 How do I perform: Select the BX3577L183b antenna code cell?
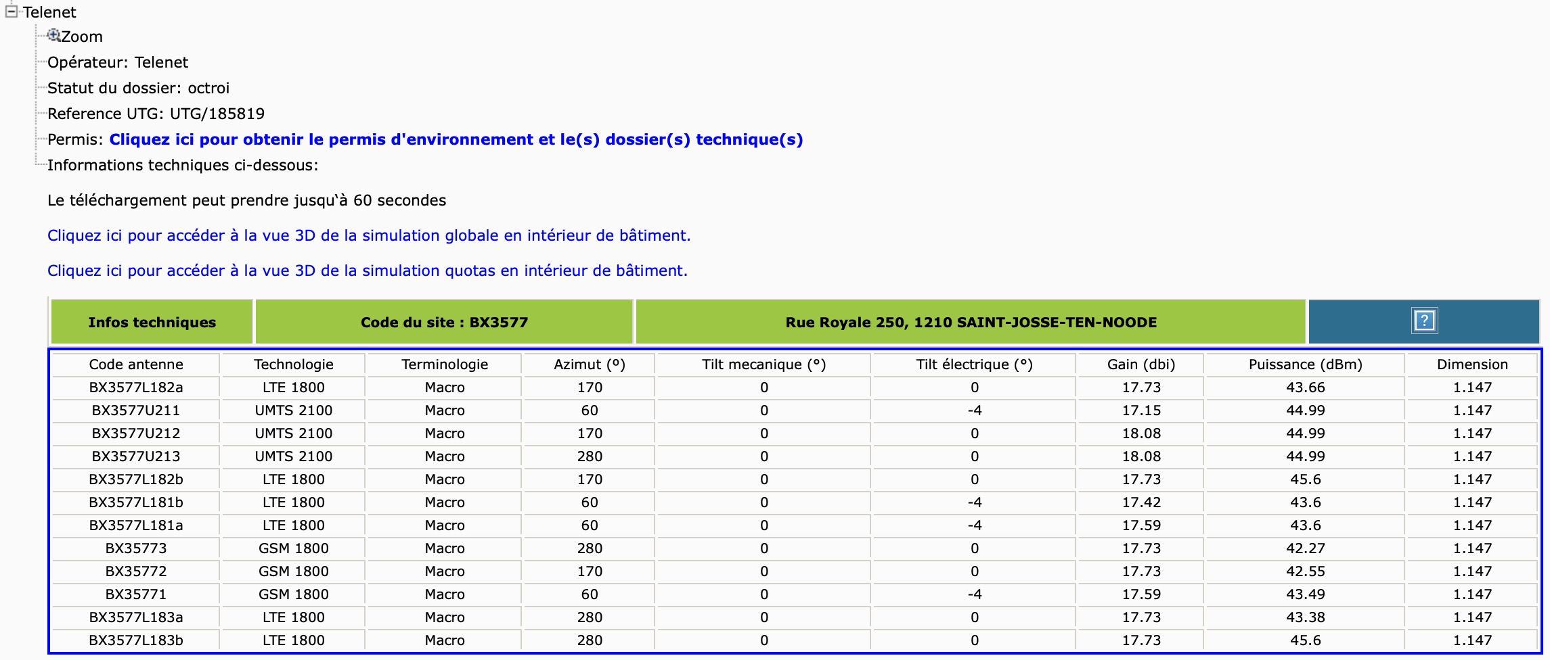tap(136, 640)
